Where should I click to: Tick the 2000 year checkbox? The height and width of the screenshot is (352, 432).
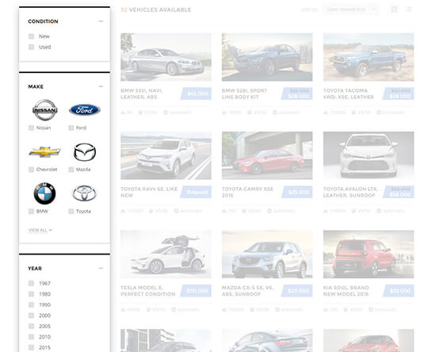click(x=31, y=316)
